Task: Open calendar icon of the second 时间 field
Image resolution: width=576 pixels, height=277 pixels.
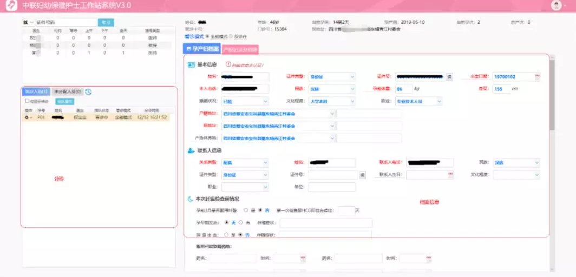Action: (x=428, y=259)
